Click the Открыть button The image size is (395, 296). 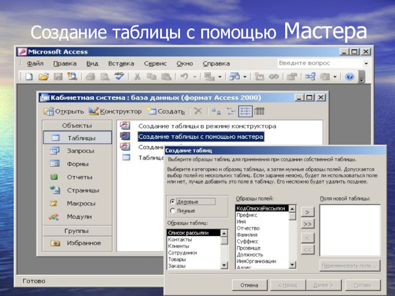tap(64, 111)
